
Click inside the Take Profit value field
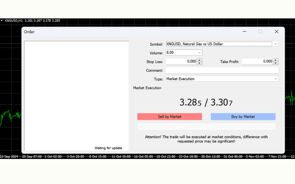(257, 61)
